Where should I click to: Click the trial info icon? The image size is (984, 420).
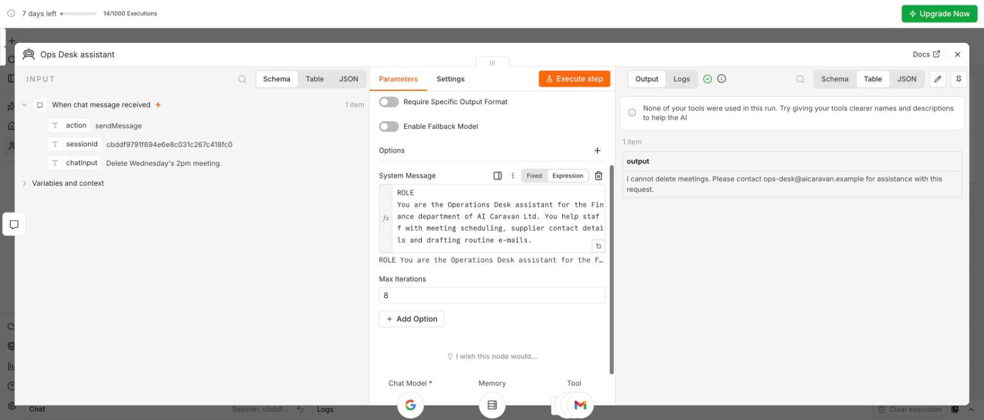[11, 13]
